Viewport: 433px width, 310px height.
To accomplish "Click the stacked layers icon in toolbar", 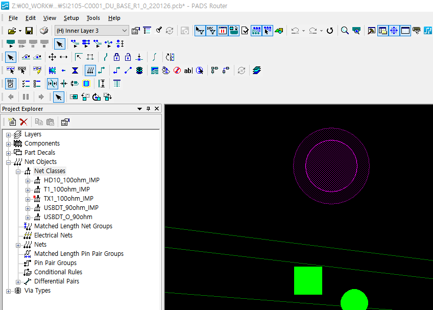I will (x=256, y=70).
